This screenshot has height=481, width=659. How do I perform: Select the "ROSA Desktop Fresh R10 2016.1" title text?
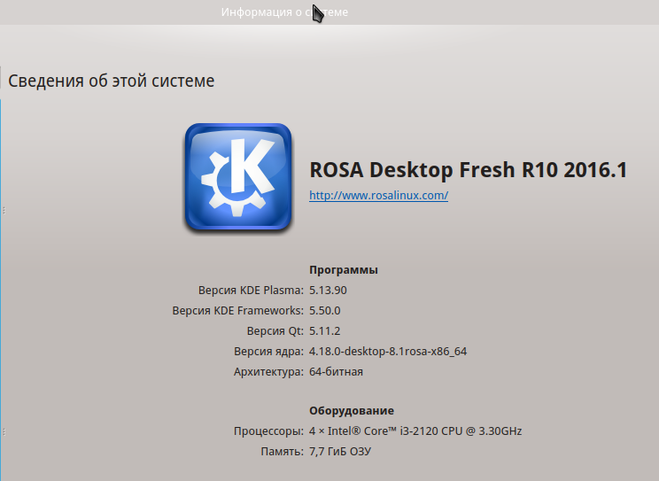[x=468, y=170]
